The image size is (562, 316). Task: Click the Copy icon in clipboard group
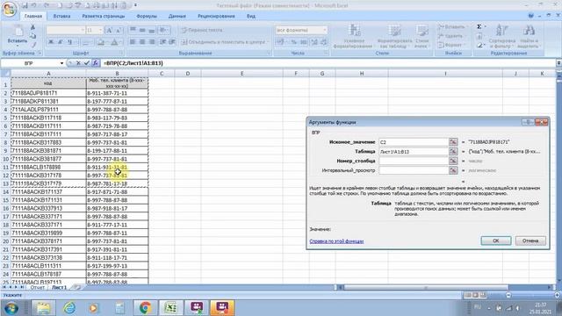point(32,36)
